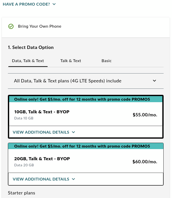Open the Talk & Text tab
172x198 pixels.
(71, 61)
